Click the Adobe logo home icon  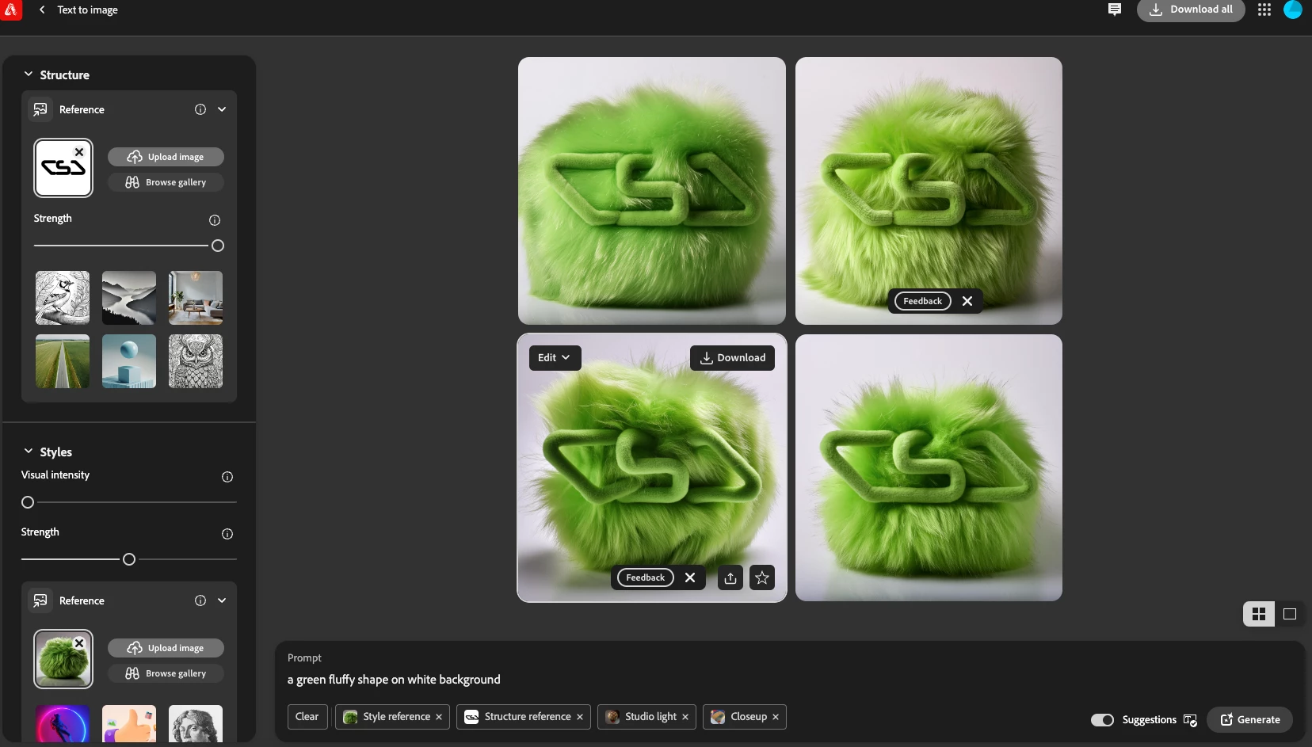coord(10,10)
